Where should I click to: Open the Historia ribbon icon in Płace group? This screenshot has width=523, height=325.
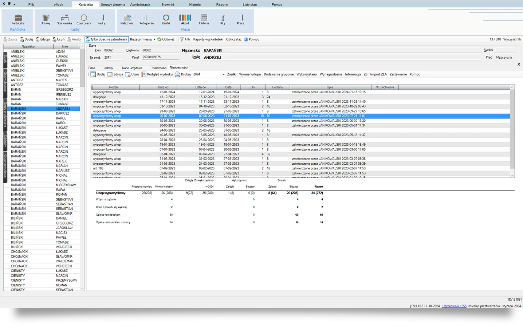[x=204, y=19]
